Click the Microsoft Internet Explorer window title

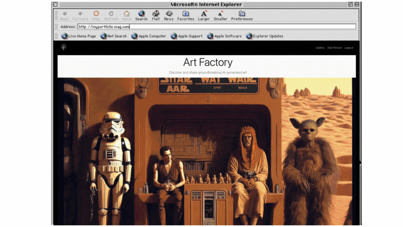(x=206, y=4)
